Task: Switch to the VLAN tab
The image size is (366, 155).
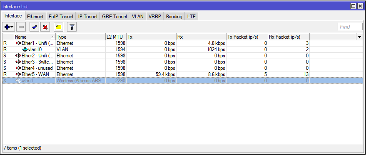Action: (x=138, y=17)
